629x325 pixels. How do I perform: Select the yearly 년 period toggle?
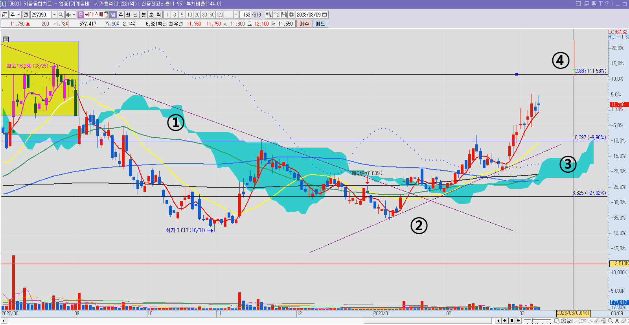136,15
